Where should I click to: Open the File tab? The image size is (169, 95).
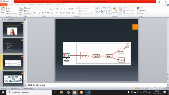pyautogui.click(x=4, y=5)
